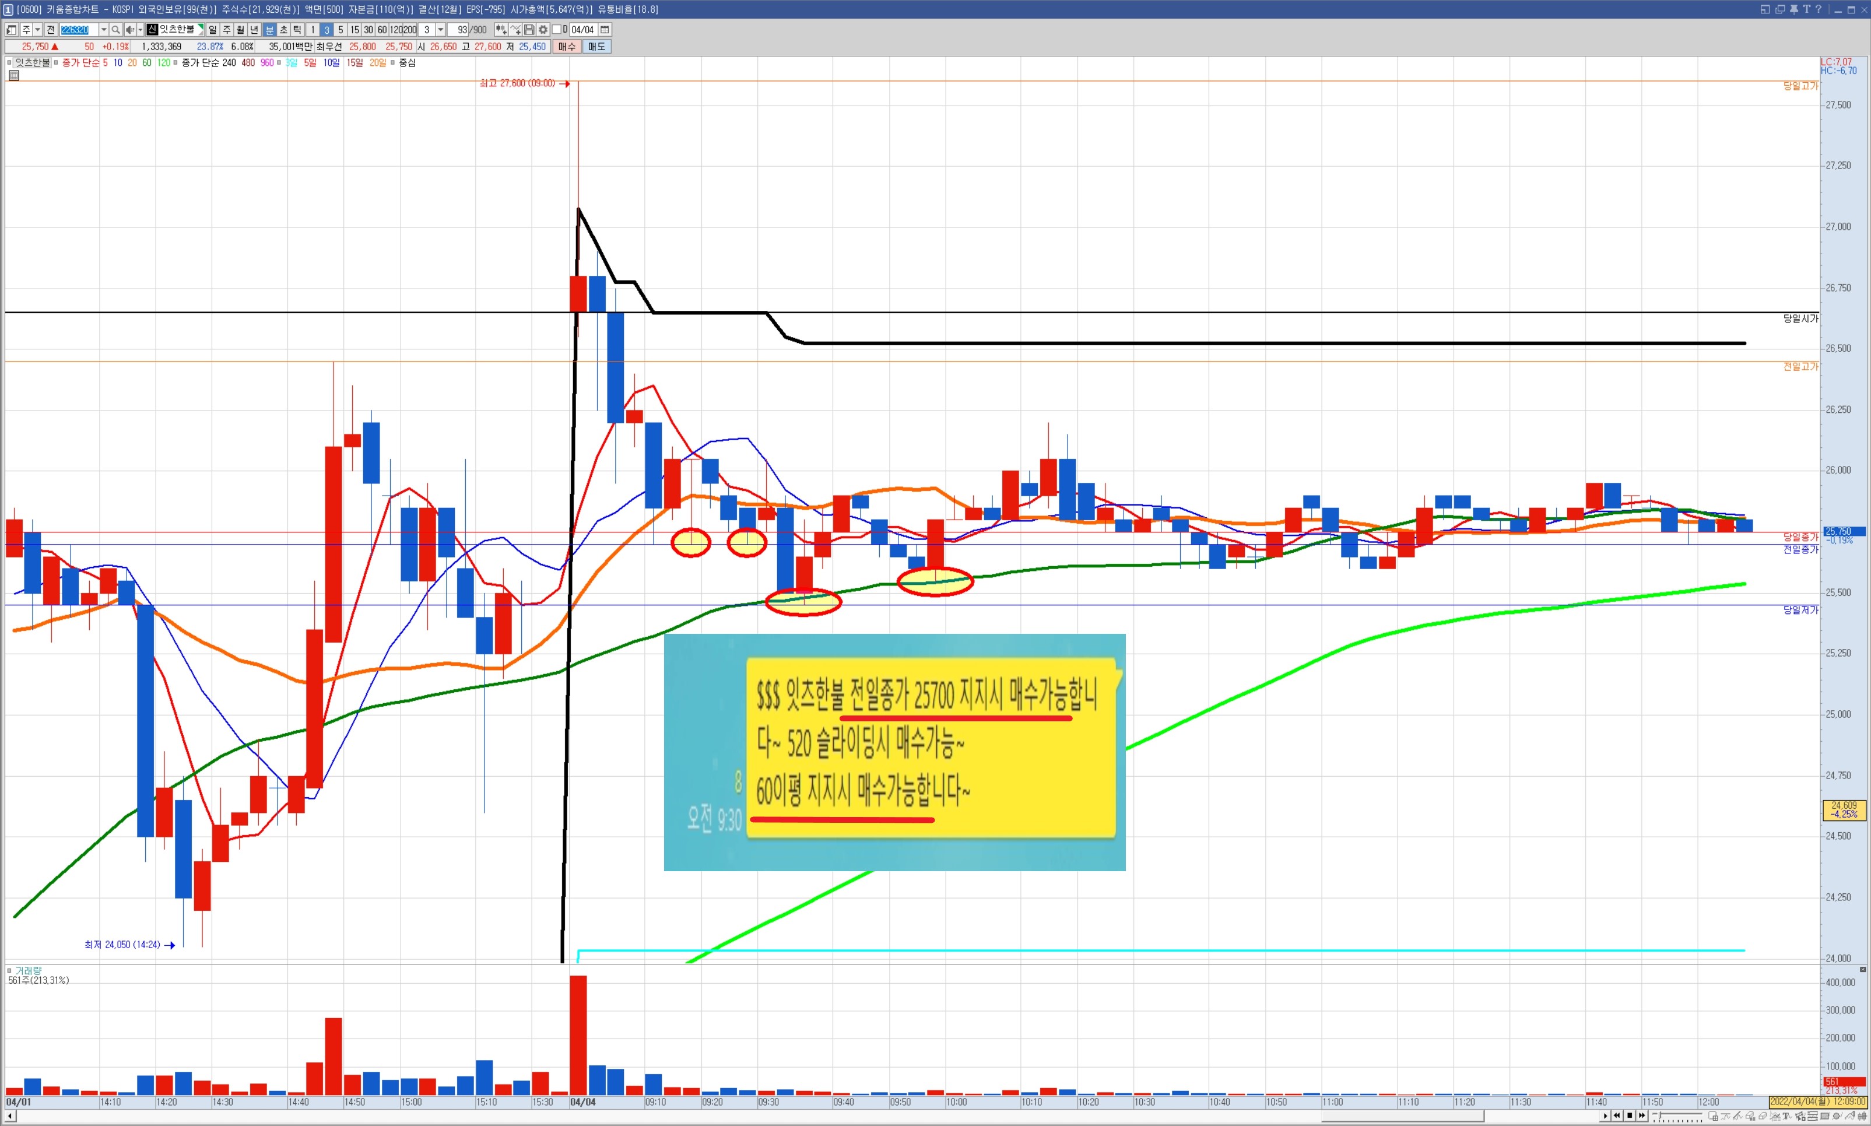Click the eraser tool in bottom toolbar
The image size is (1871, 1126).
1763,1116
